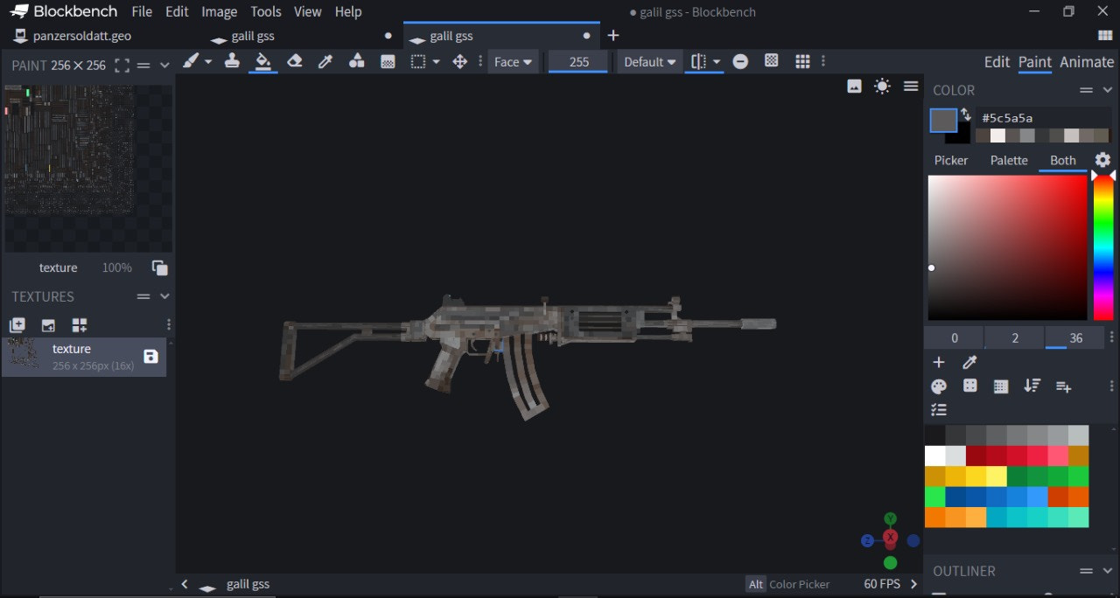This screenshot has height=598, width=1120.
Task: Toggle the pixel grid icon in toolbar
Action: [802, 61]
